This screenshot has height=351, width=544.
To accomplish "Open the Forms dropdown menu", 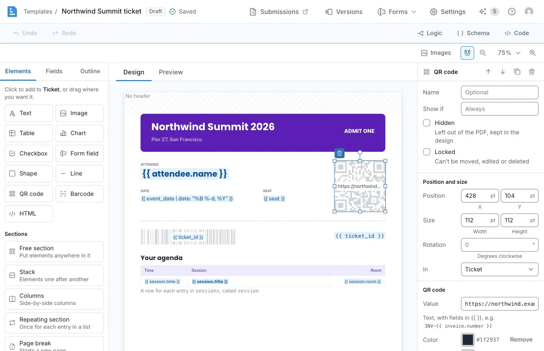I will [x=397, y=12].
